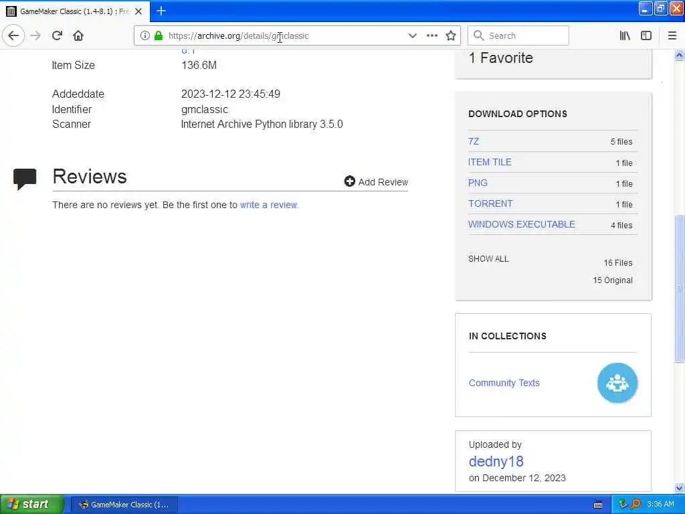Image resolution: width=685 pixels, height=514 pixels.
Task: Click the '5 files' count beside 7Z
Action: [x=621, y=142]
